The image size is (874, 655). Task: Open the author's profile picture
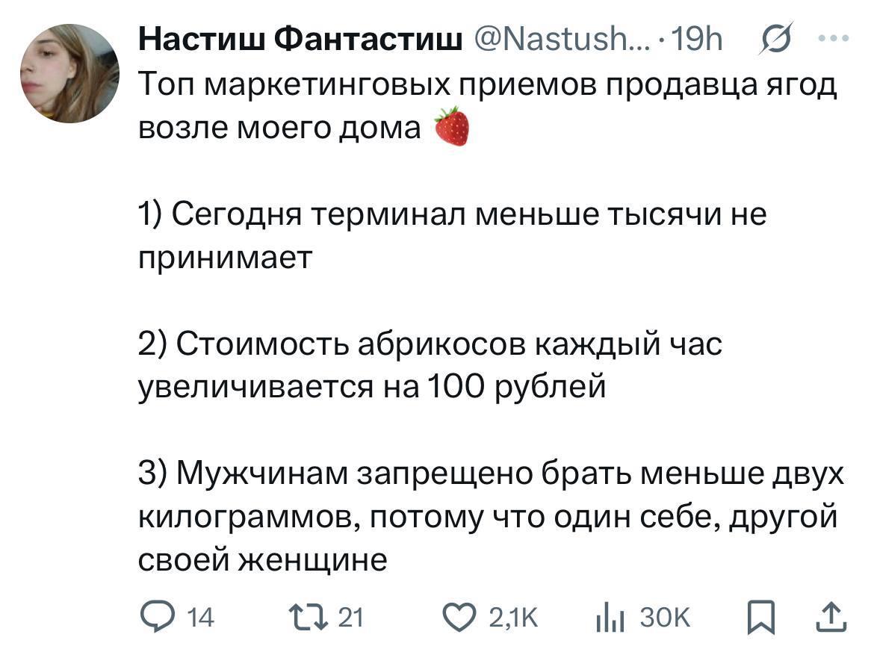[69, 73]
